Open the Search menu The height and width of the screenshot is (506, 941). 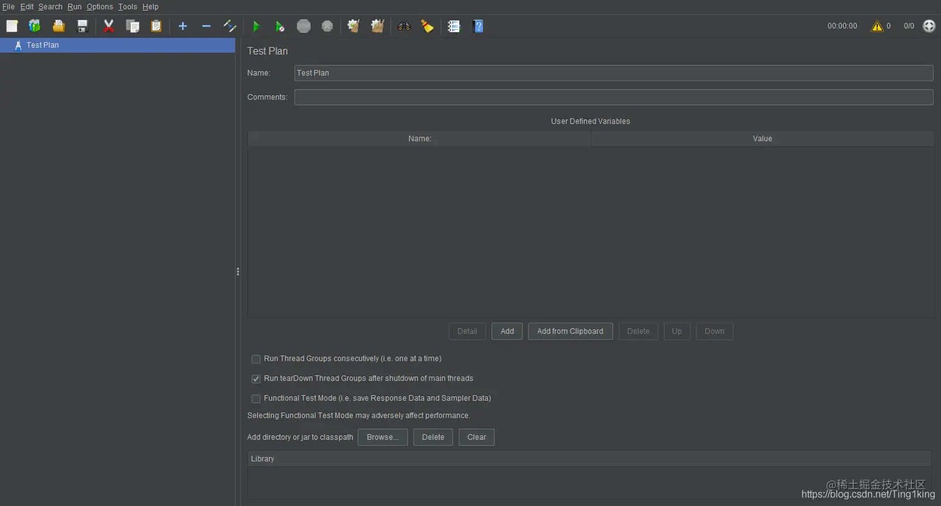50,7
